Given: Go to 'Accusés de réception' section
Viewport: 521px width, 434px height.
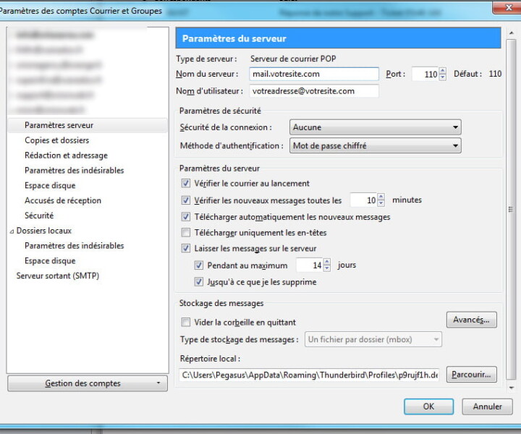Looking at the screenshot, I should pos(63,200).
